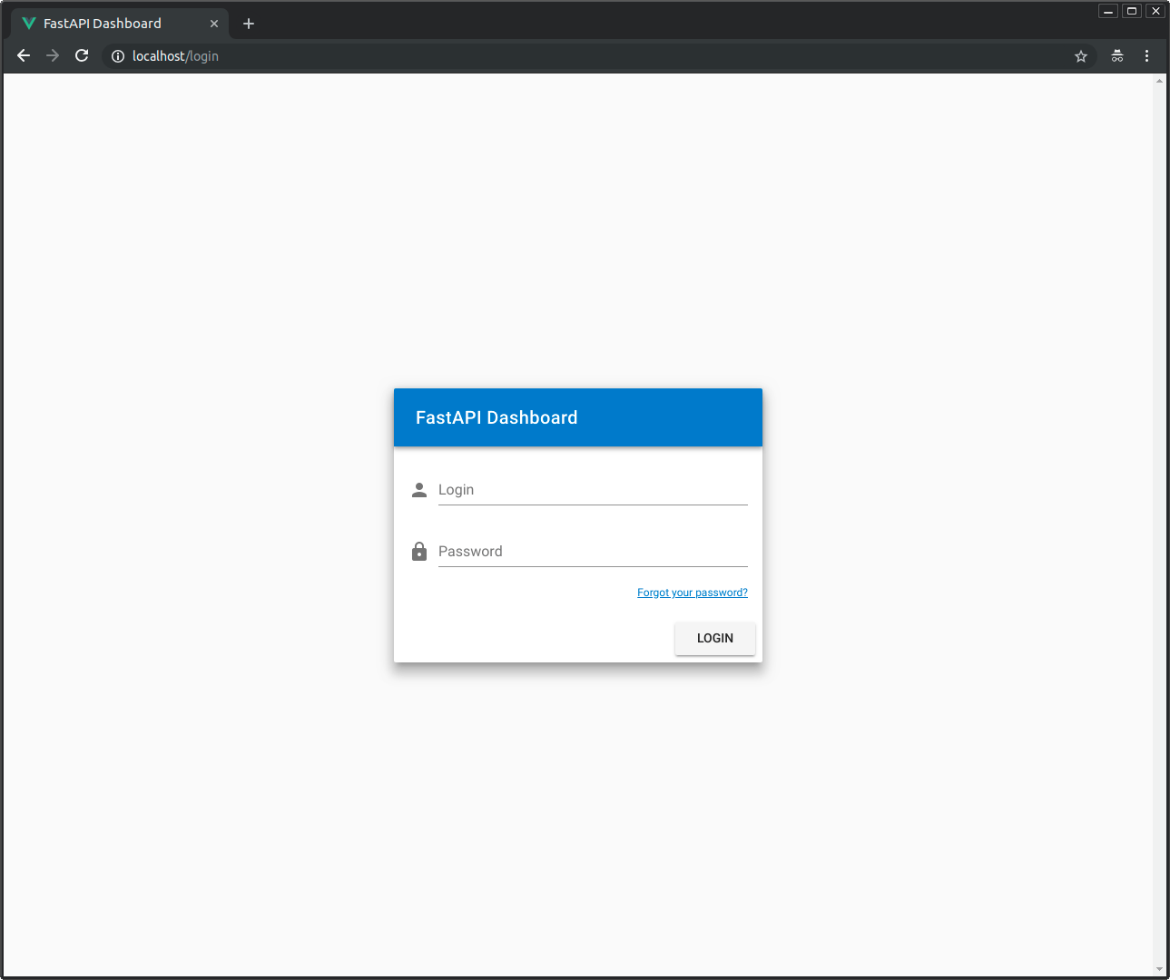Click the reload page icon
This screenshot has height=980, width=1170.
(x=82, y=55)
